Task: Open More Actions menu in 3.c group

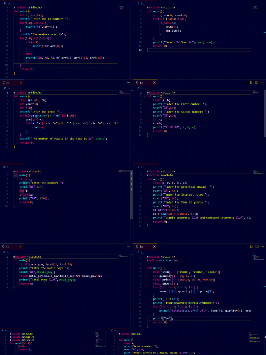Action: (x=128, y=83)
